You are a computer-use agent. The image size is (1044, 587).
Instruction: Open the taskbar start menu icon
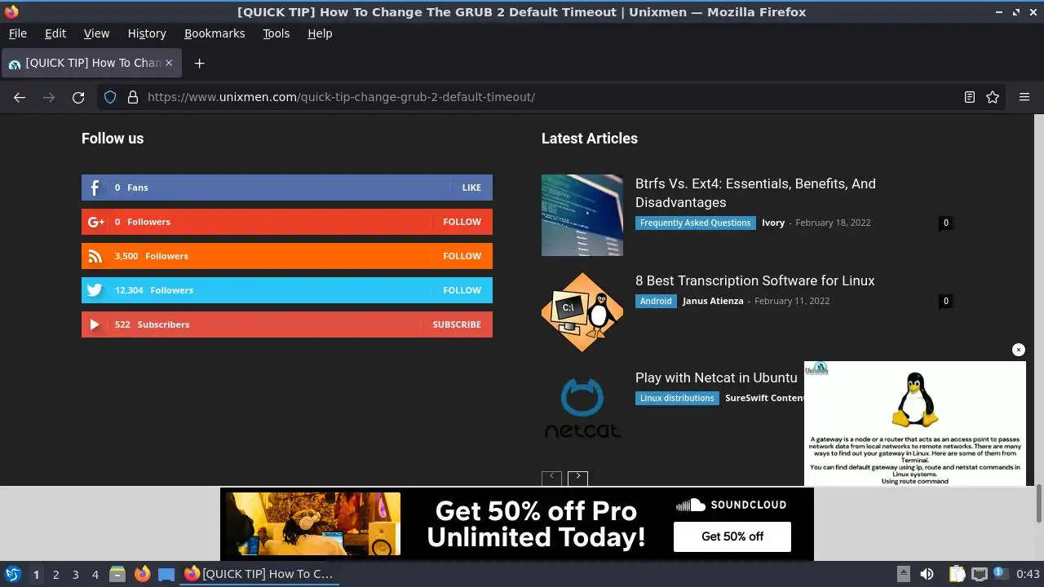pyautogui.click(x=12, y=574)
